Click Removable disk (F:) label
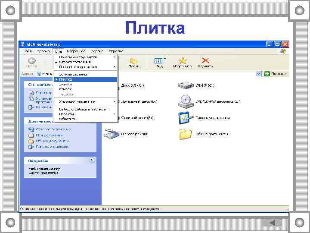The height and width of the screenshot is (233, 310). pos(137,118)
